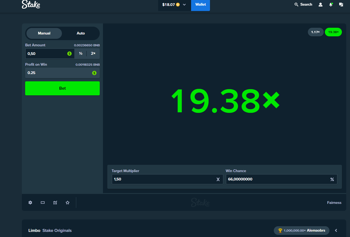
Task: Click the $18.07 balance amount
Action: 169,5
